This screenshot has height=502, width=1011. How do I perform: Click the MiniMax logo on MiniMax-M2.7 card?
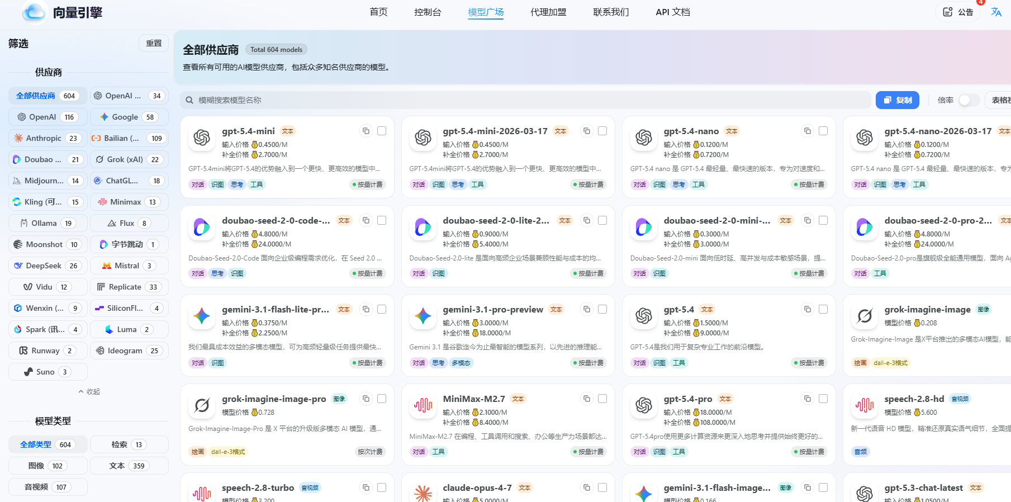pyautogui.click(x=423, y=405)
